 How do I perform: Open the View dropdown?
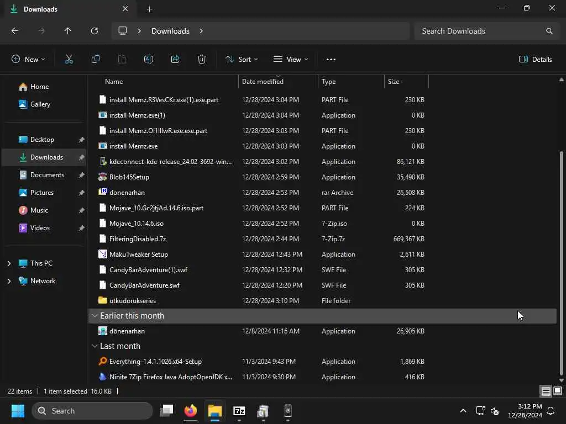coord(291,60)
